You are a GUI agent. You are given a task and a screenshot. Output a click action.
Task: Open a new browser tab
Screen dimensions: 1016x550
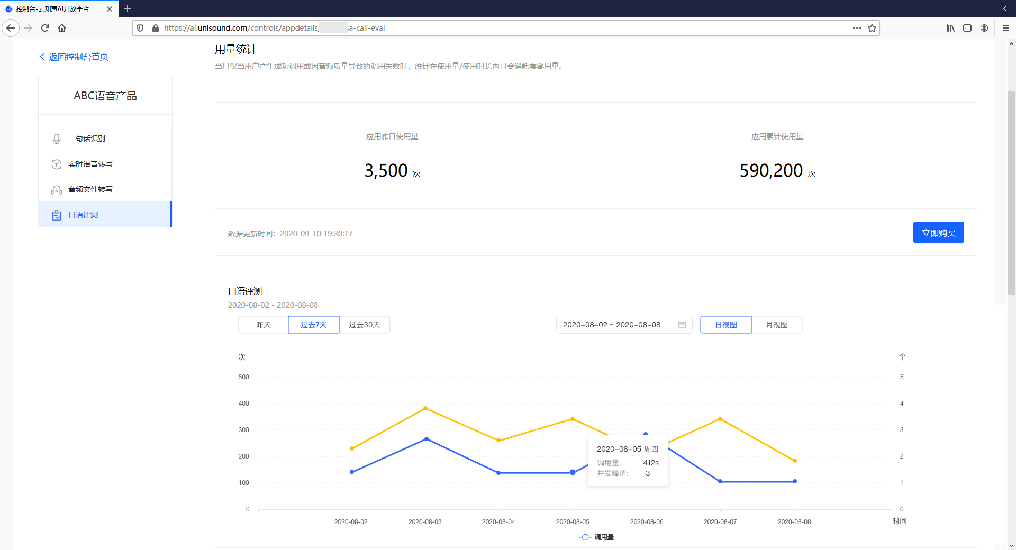click(128, 8)
